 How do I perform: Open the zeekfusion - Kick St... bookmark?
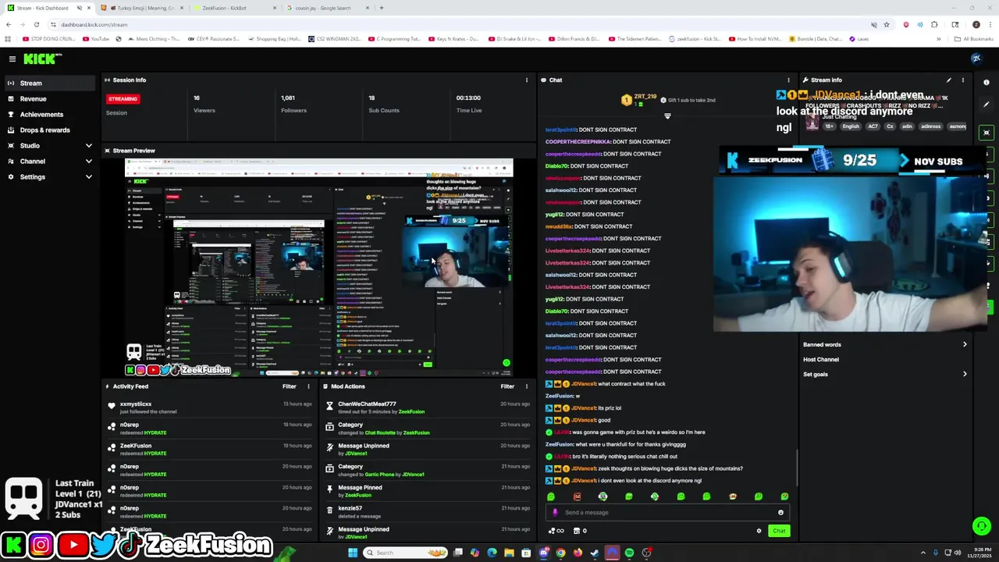tap(695, 39)
